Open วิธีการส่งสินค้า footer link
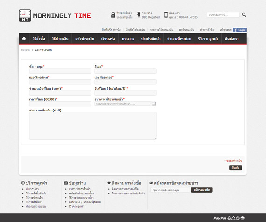 (x=34, y=202)
